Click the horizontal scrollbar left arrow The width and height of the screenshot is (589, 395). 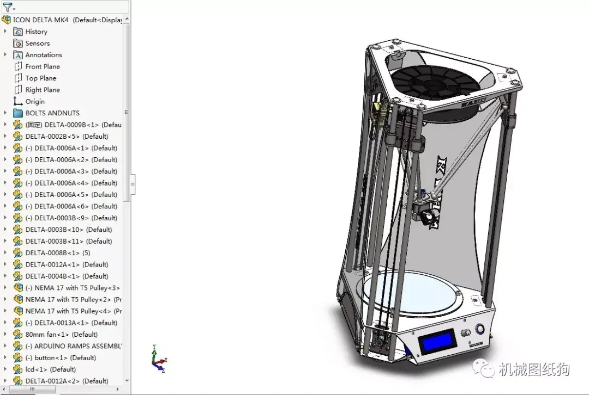pos(3,390)
